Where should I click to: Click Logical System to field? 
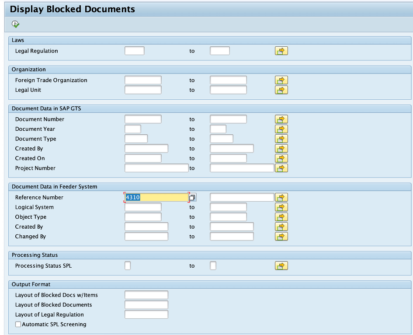(x=229, y=207)
